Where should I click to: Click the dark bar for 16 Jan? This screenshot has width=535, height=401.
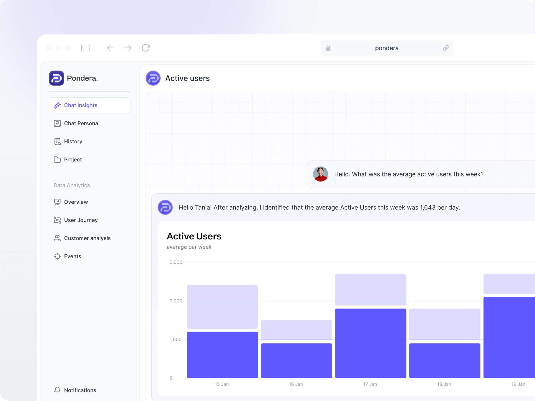point(296,361)
